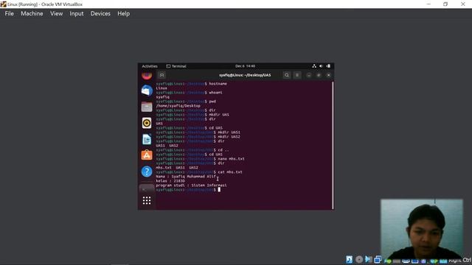Open the terminal hamburger menu
This screenshot has width=472, height=265.
297,75
